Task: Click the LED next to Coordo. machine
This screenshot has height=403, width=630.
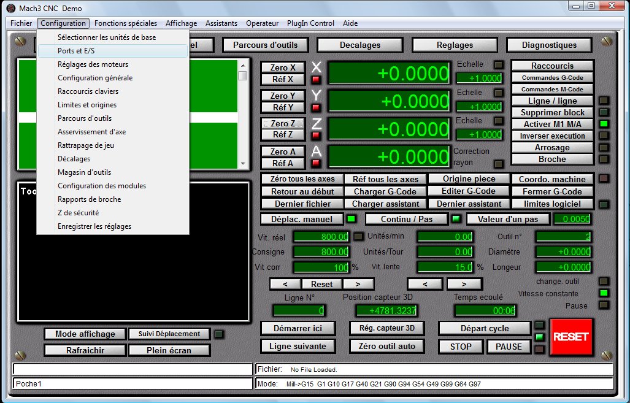Action: 604,178
